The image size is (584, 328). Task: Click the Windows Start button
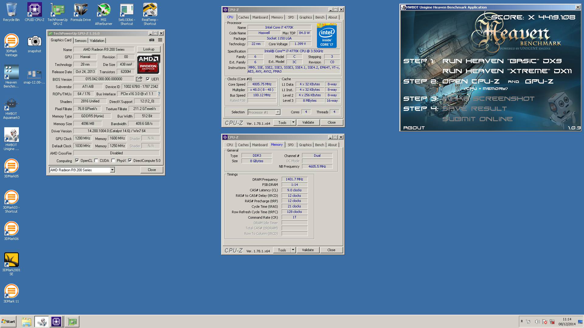coord(8,322)
